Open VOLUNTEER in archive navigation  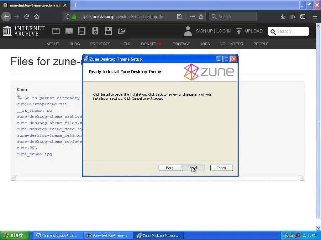[x=232, y=44]
